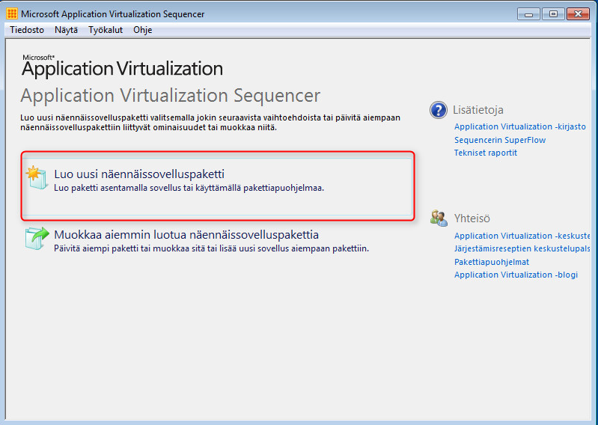The width and height of the screenshot is (598, 425).
Task: Open Sequencerin SuperFlow link
Action: 500,140
